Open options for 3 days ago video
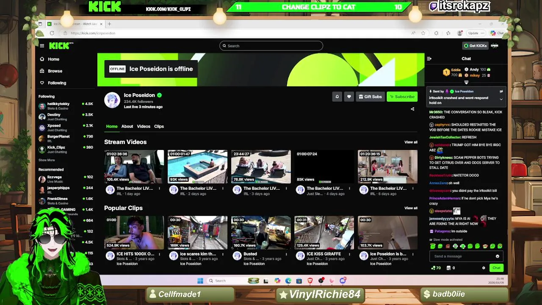The height and width of the screenshot is (305, 542). 286,189
